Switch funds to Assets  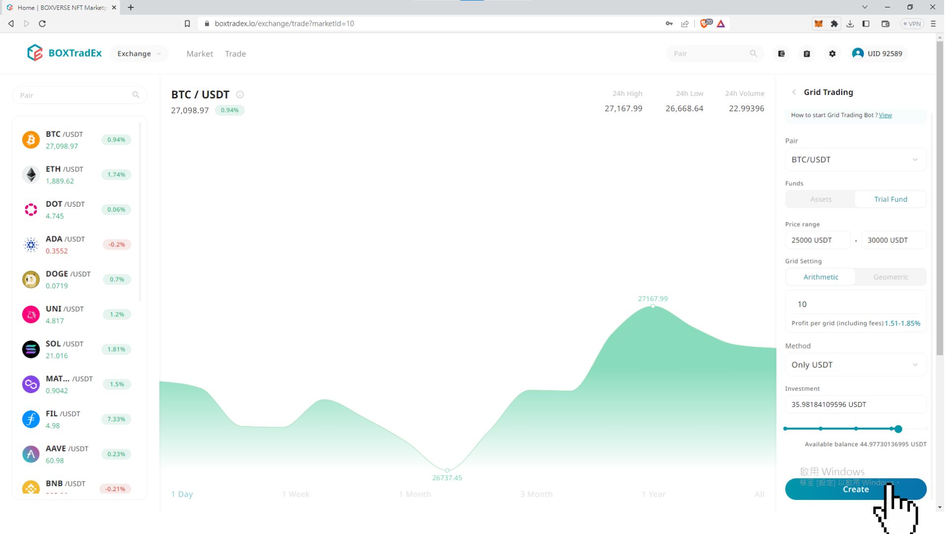(x=820, y=199)
